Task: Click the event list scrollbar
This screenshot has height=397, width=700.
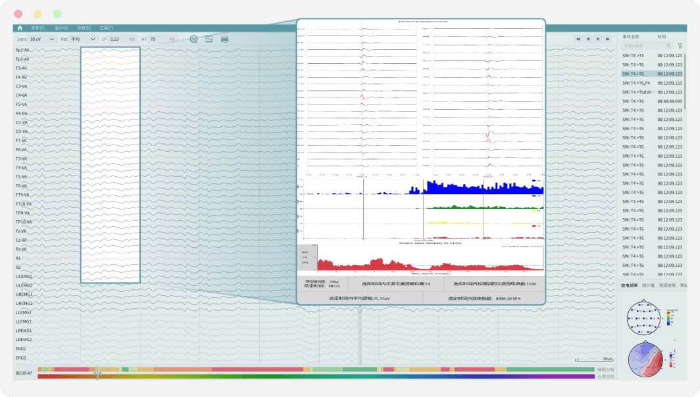Action: 686,80
